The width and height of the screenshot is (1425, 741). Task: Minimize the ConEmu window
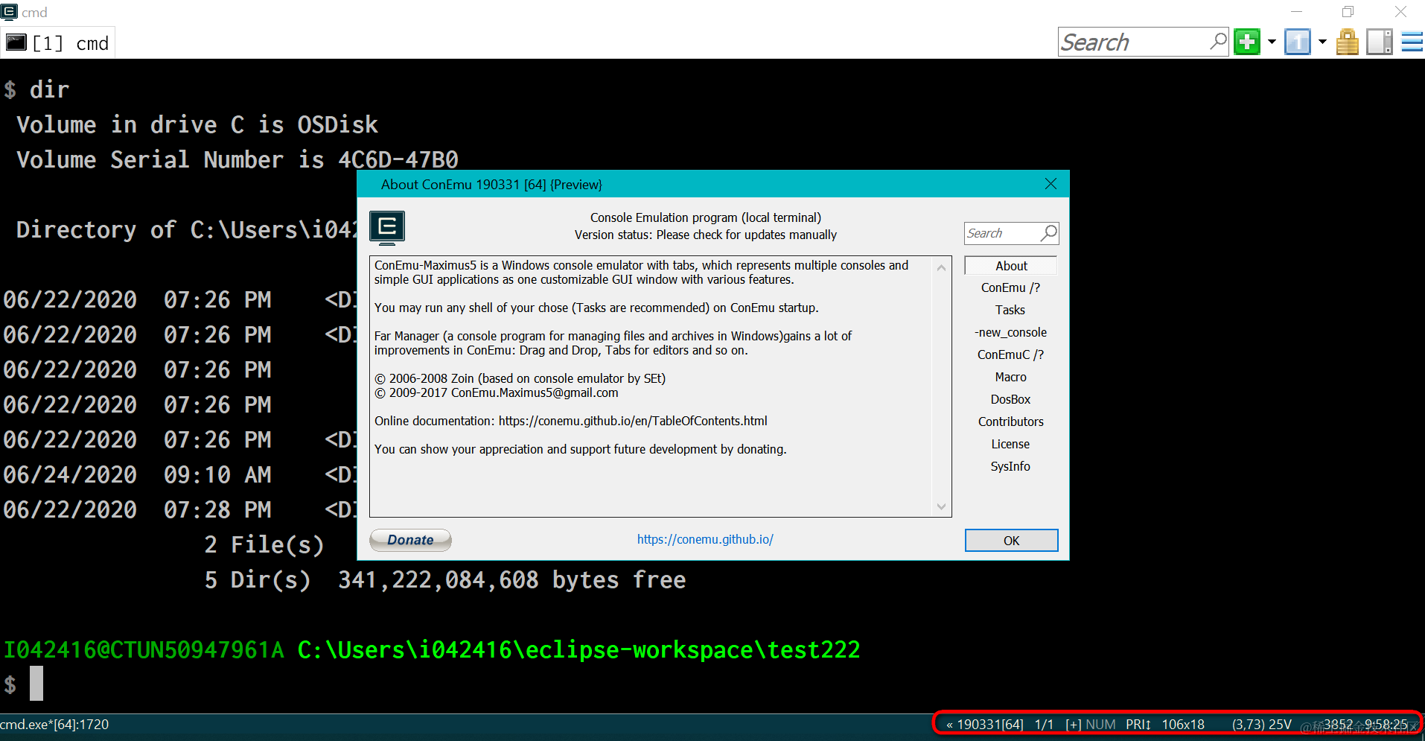[1296, 12]
